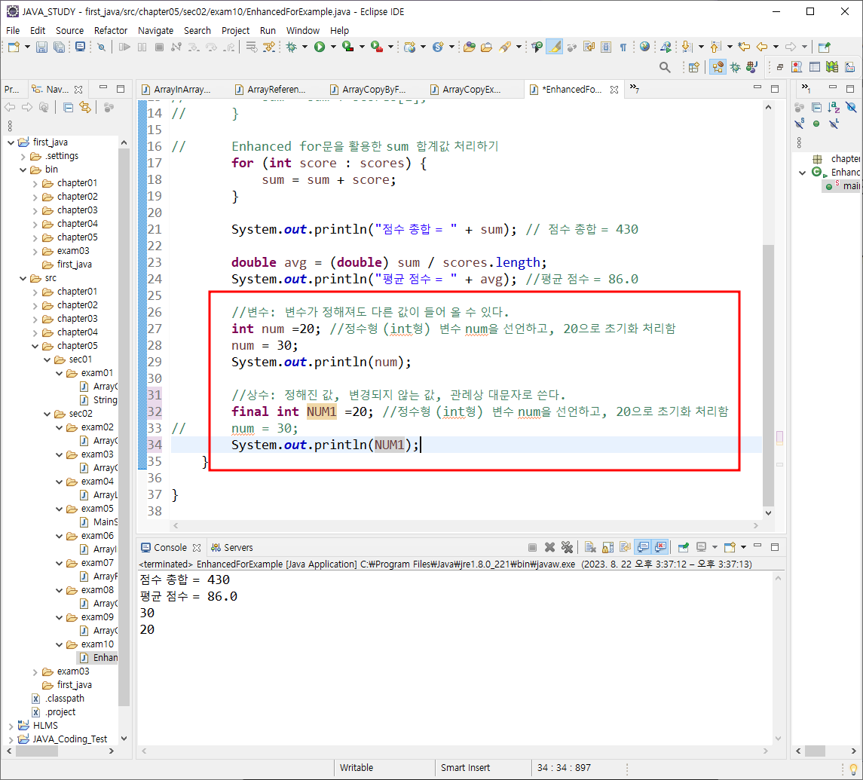Click the Run External Tools icon
Viewport: 863px width, 780px height.
(376, 47)
